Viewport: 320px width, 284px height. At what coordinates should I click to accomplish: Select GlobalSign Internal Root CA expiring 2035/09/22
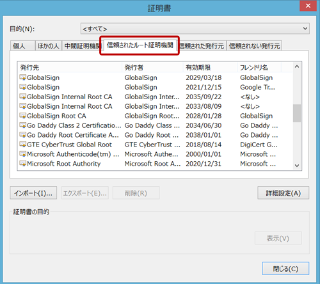point(155,97)
